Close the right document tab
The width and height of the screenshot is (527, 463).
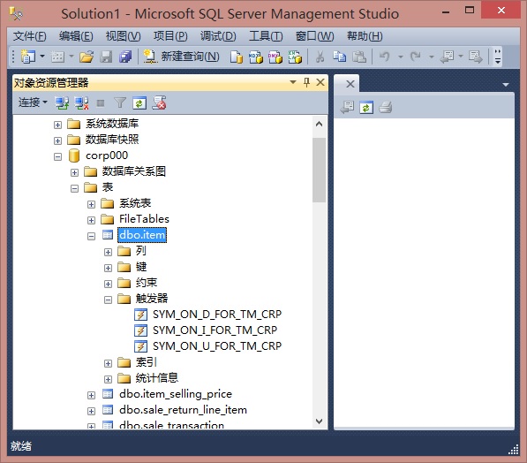click(x=350, y=84)
